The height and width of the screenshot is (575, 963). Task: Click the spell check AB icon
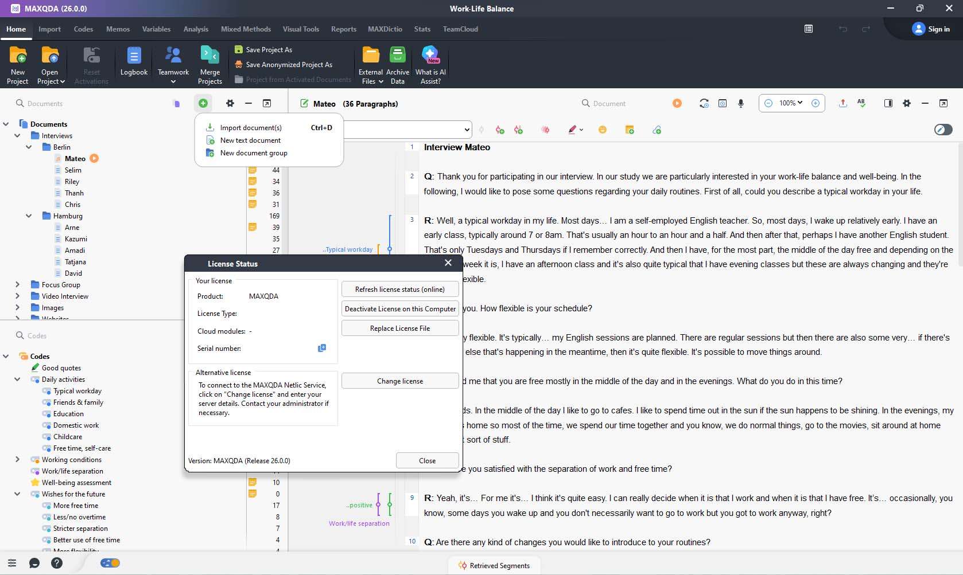click(861, 103)
